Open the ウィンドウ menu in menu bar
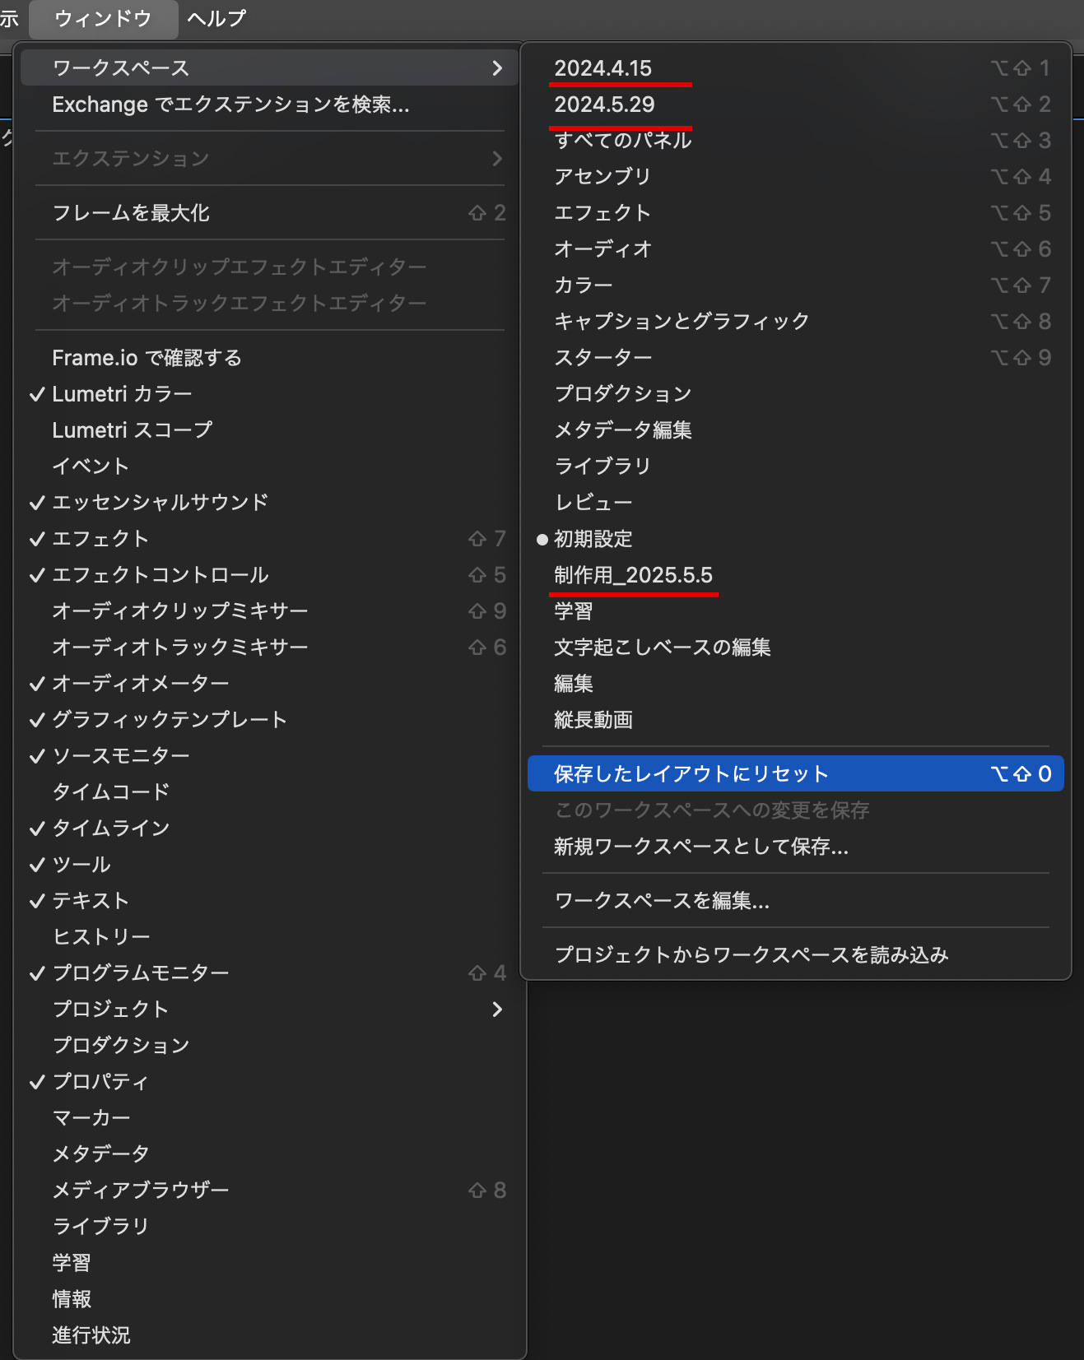 click(103, 18)
